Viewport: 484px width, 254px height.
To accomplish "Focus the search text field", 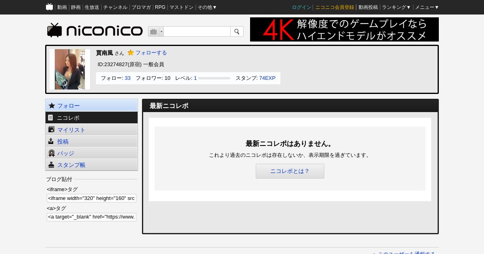I will tap(197, 31).
